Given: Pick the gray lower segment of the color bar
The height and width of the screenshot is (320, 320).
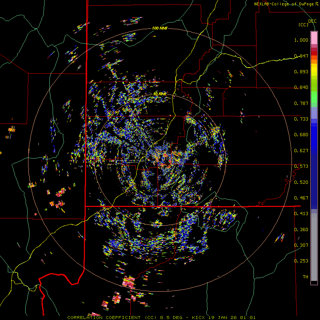Looking at the screenshot, I should tap(314, 247).
